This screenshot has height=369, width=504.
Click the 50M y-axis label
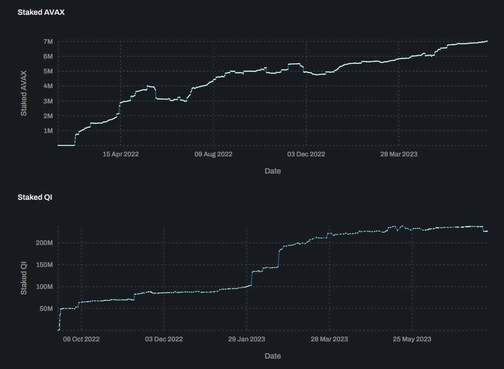46,308
